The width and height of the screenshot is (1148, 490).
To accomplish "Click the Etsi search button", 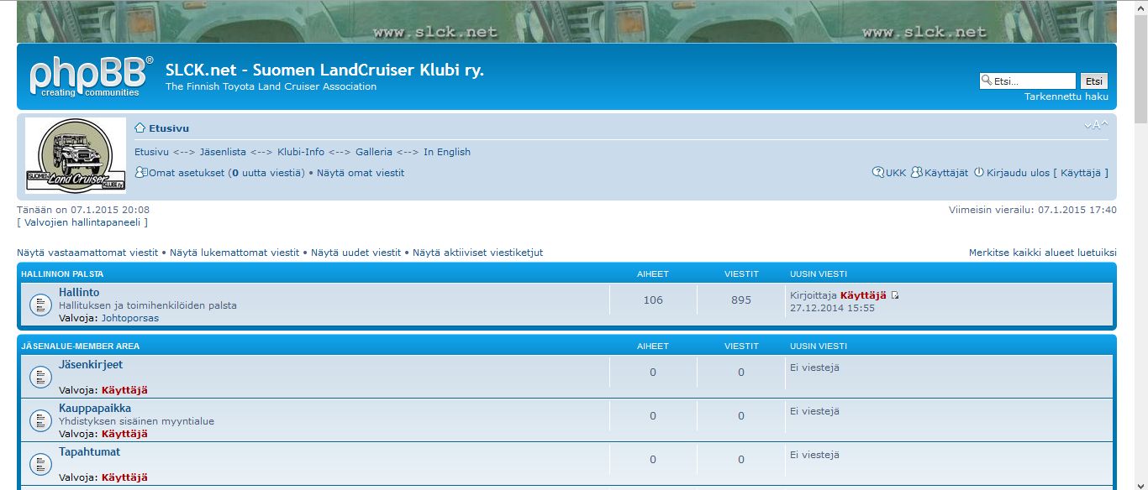I will 1093,81.
